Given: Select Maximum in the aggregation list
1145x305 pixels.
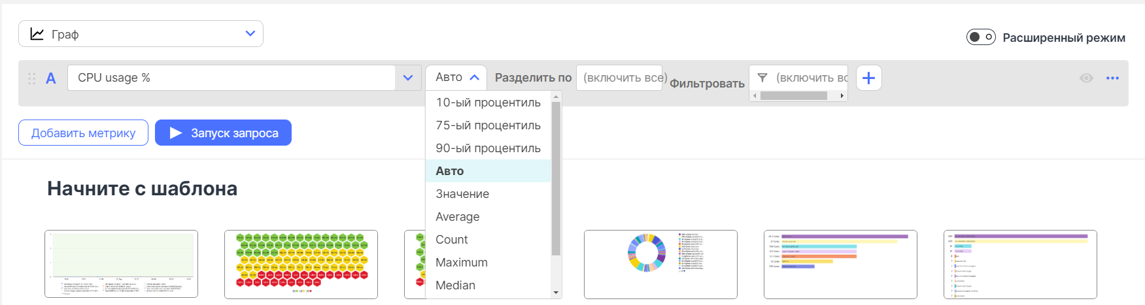Looking at the screenshot, I should [x=461, y=263].
